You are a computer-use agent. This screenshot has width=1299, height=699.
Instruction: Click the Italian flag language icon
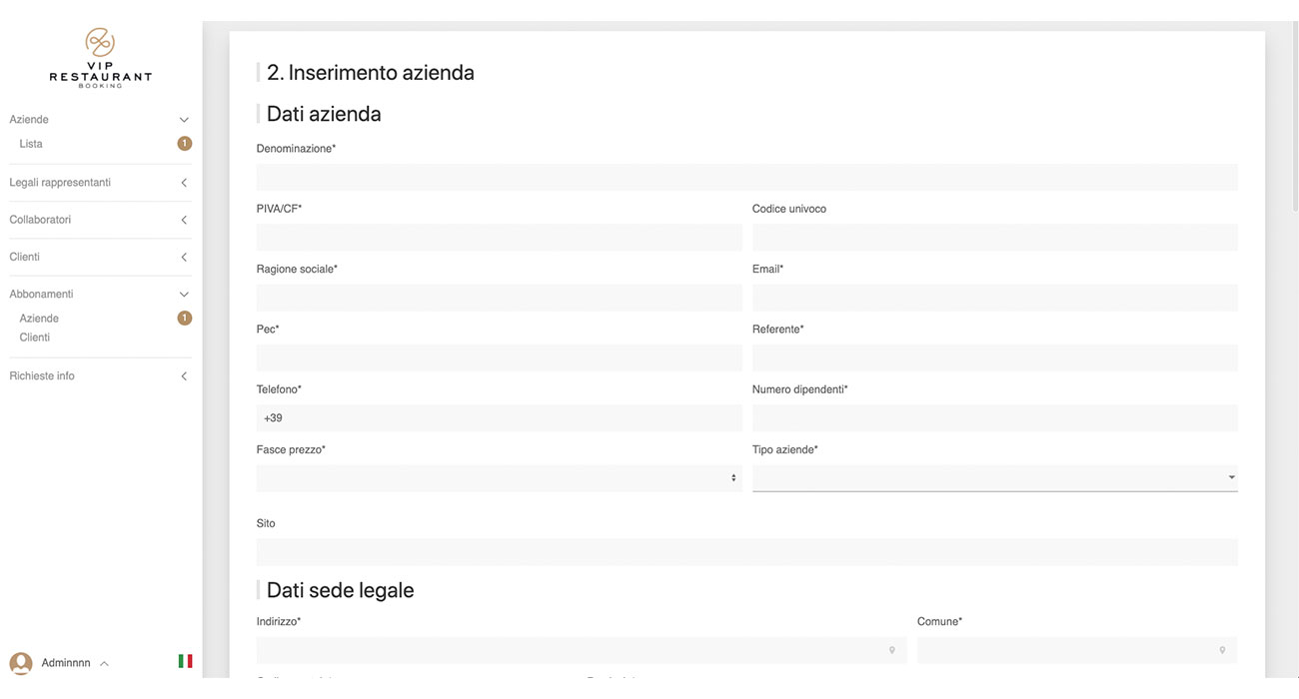[185, 661]
